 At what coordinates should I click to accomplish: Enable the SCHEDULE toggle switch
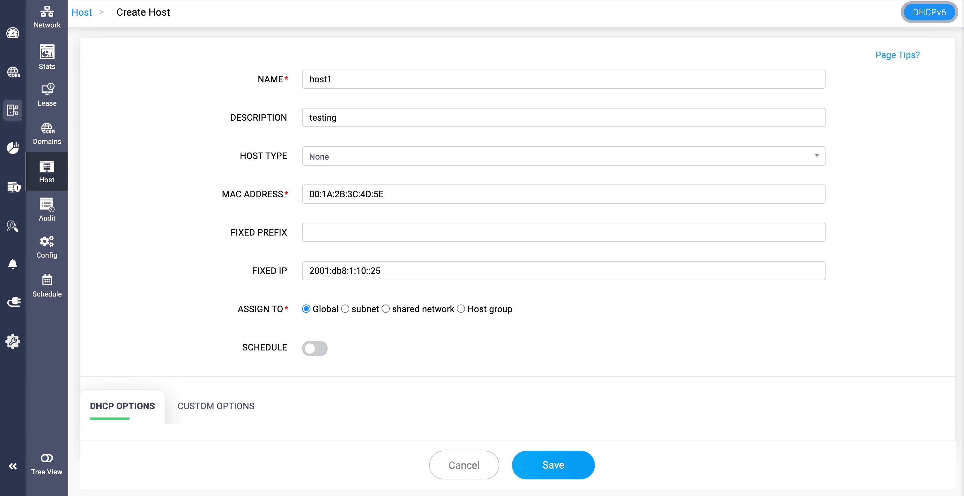pos(315,348)
